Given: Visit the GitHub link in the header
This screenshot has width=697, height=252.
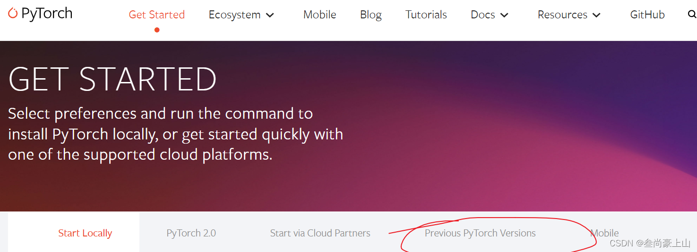Looking at the screenshot, I should (647, 15).
